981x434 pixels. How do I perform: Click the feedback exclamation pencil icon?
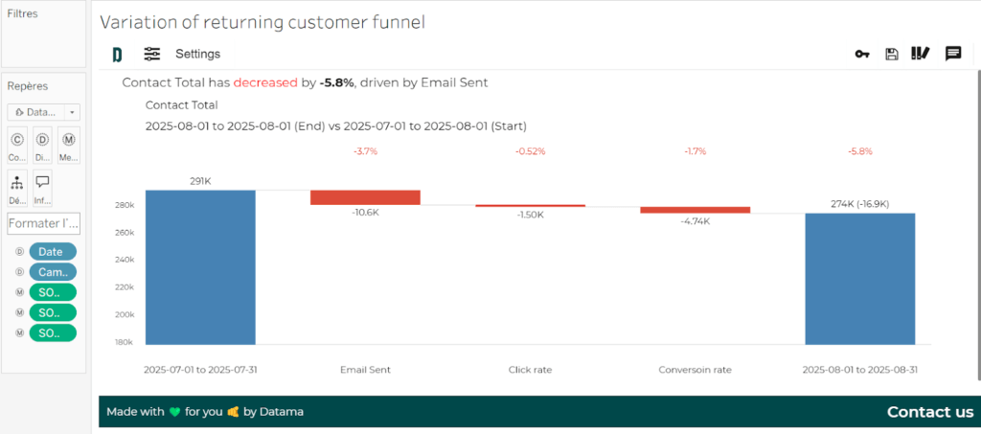pos(921,54)
